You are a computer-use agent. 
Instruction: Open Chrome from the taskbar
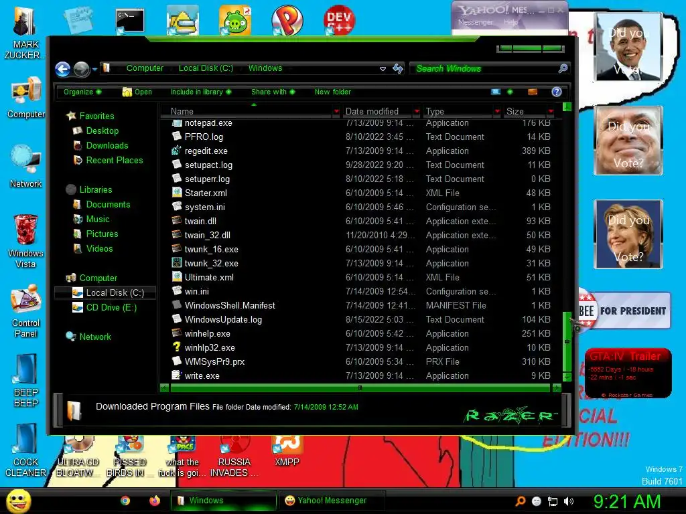(125, 501)
